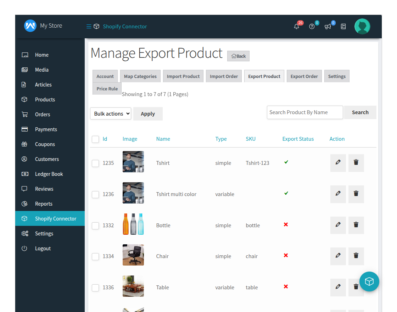Delete the Bottle product using trash icon

point(356,225)
